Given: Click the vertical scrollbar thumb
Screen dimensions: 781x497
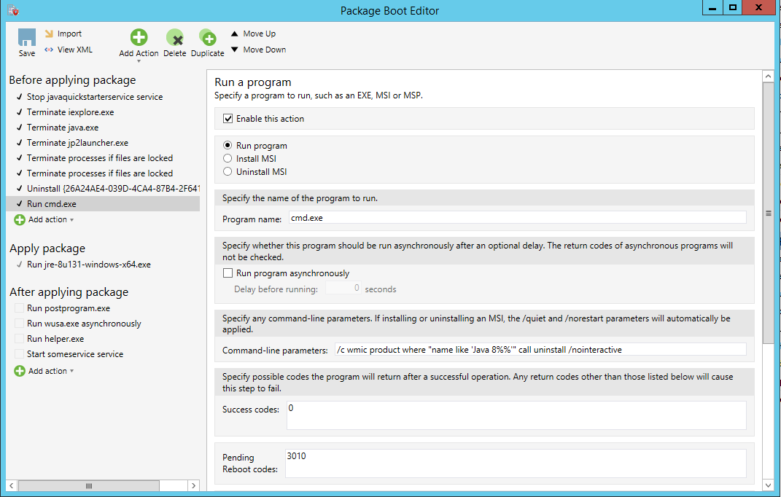Looking at the screenshot, I should pos(768,213).
